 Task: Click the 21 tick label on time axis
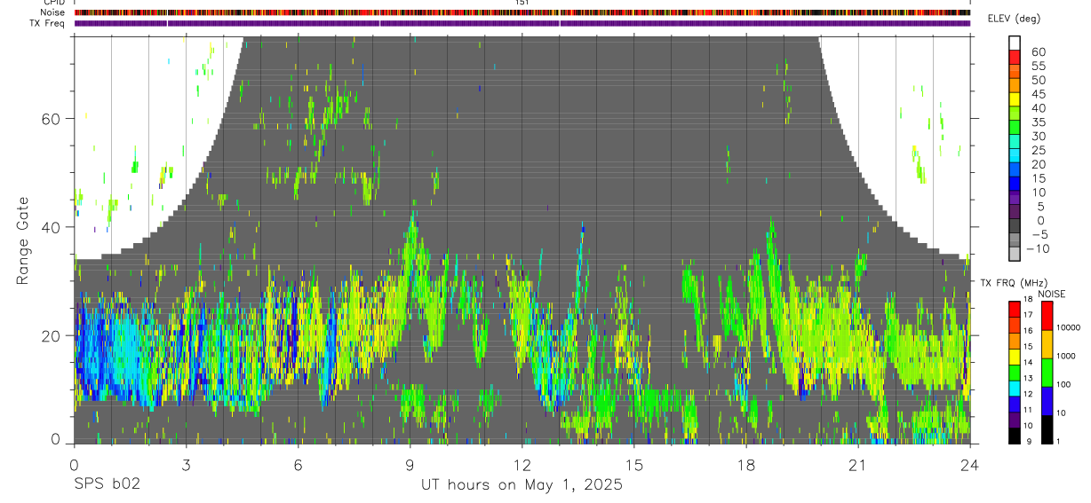[858, 465]
